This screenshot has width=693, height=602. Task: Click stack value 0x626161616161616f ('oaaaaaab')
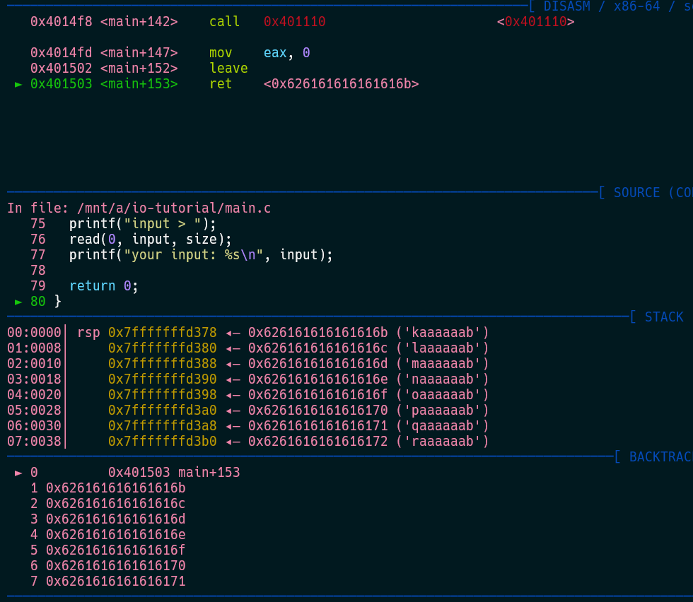tap(368, 394)
